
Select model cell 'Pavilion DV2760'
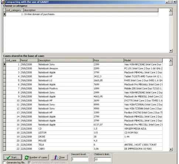(x=143, y=112)
